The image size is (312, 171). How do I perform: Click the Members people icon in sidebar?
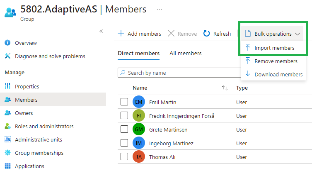pyautogui.click(x=7, y=100)
